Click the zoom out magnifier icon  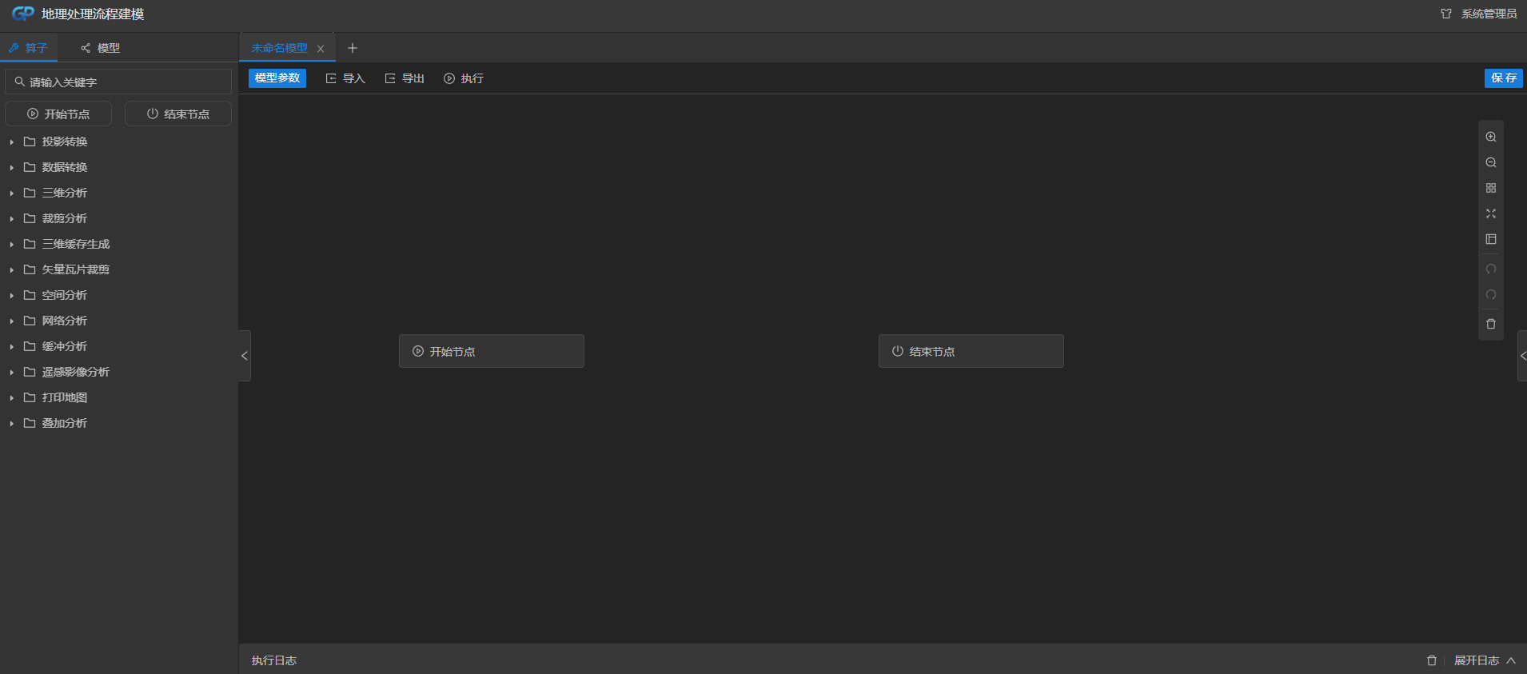pos(1491,162)
